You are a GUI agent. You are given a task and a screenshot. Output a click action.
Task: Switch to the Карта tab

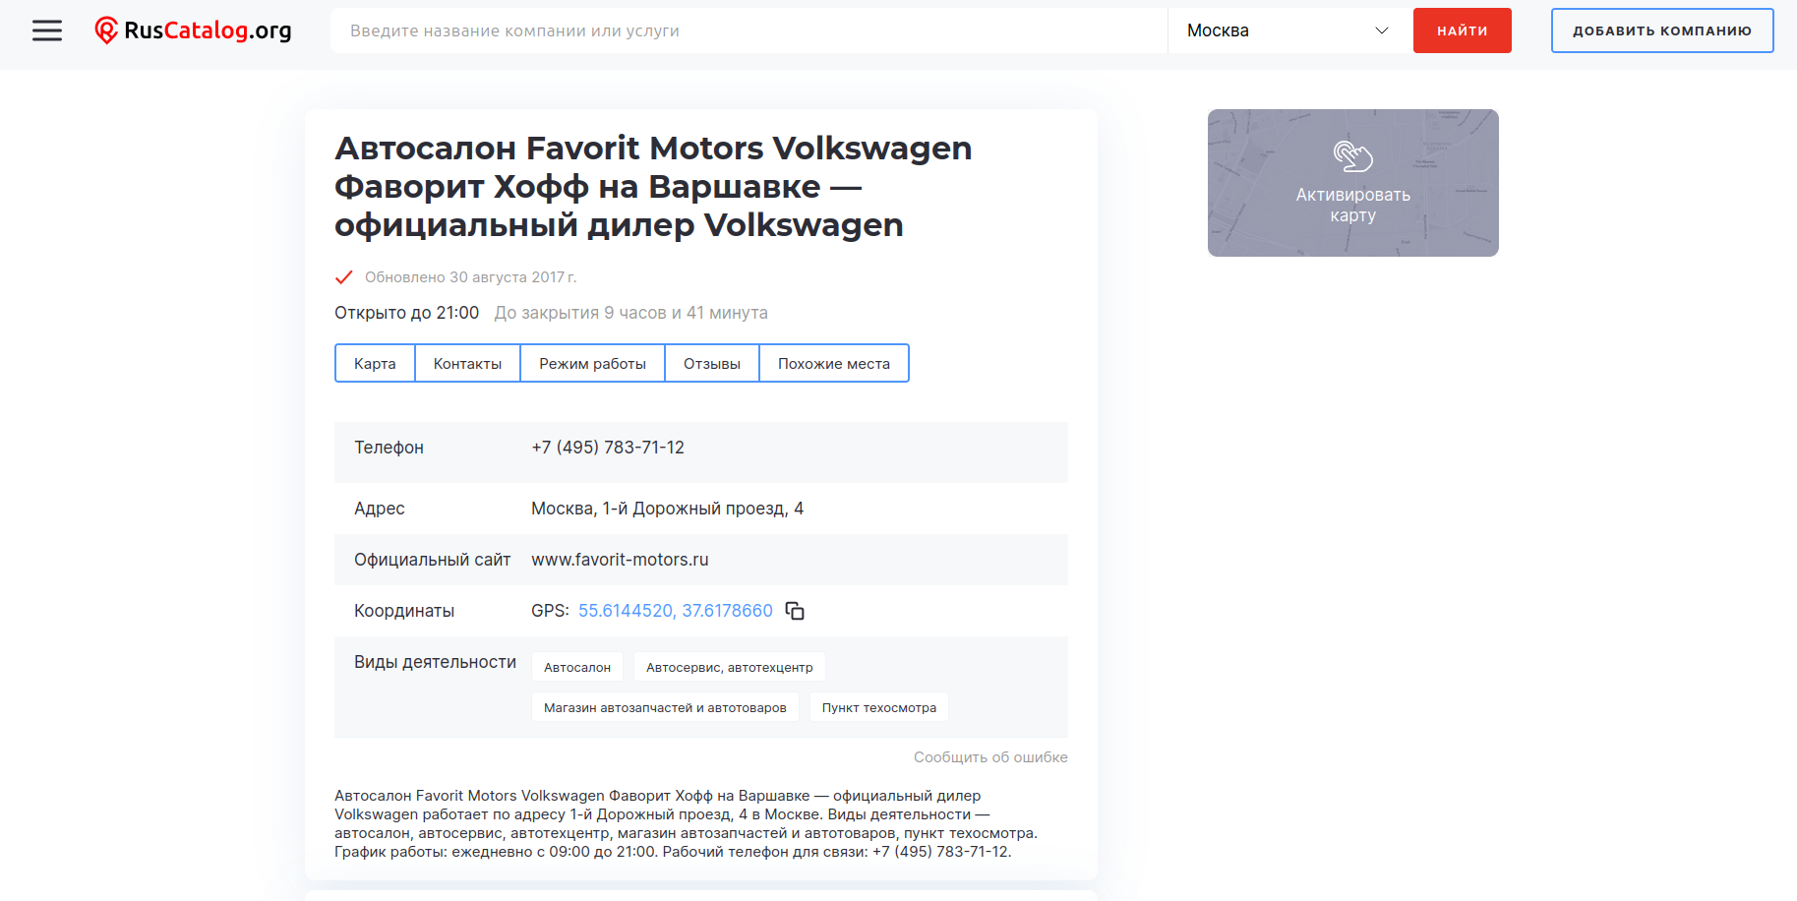click(375, 363)
